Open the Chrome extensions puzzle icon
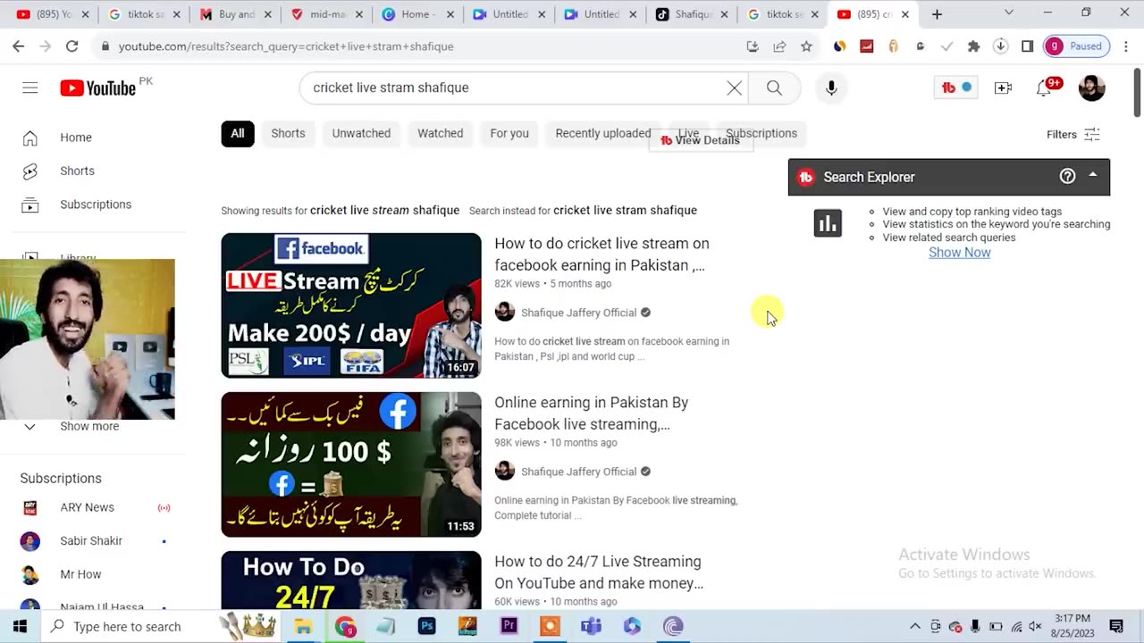The height and width of the screenshot is (643, 1144). pos(973,46)
